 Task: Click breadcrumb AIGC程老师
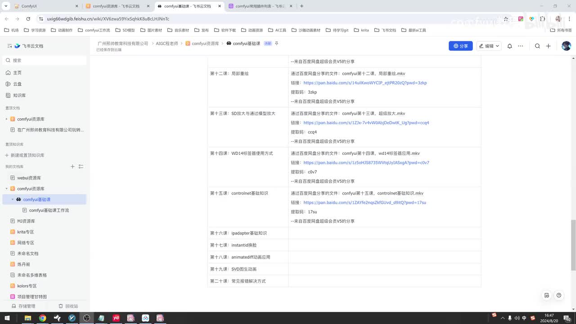[x=167, y=44]
